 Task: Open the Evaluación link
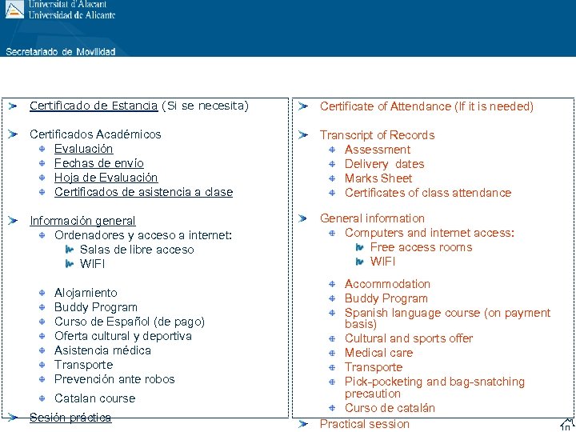coord(84,149)
